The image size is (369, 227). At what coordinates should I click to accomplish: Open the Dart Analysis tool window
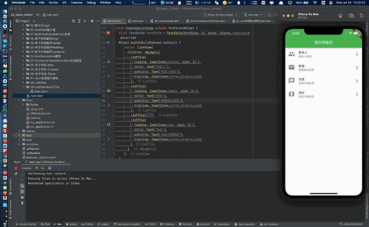pos(269,224)
